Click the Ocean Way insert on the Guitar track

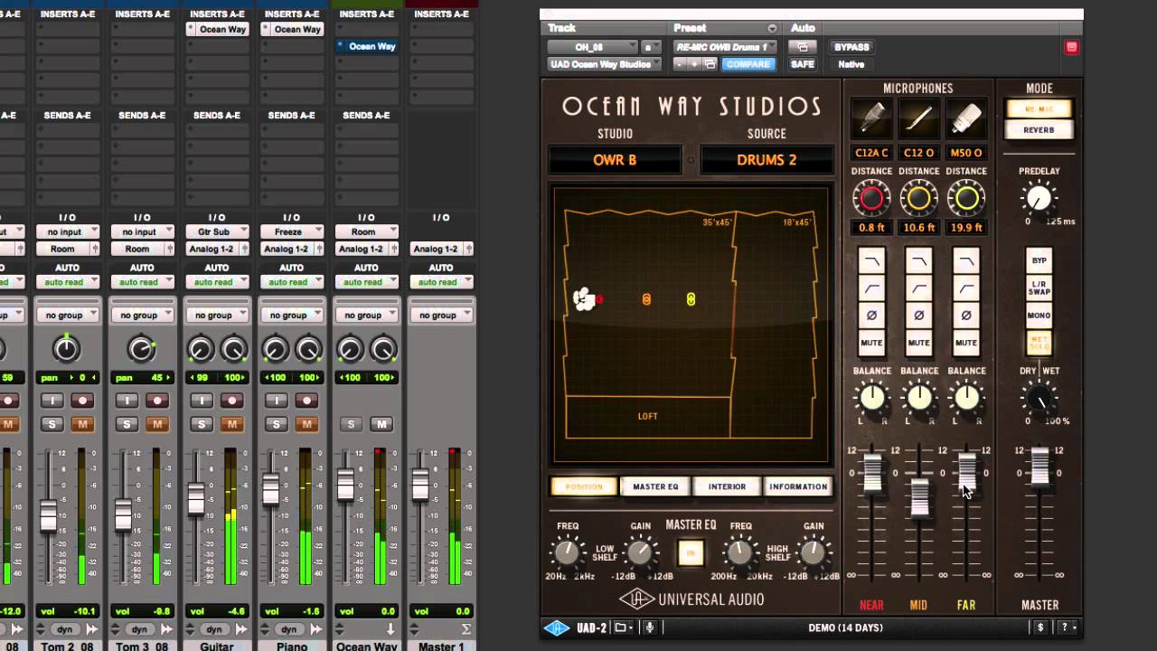[x=217, y=29]
